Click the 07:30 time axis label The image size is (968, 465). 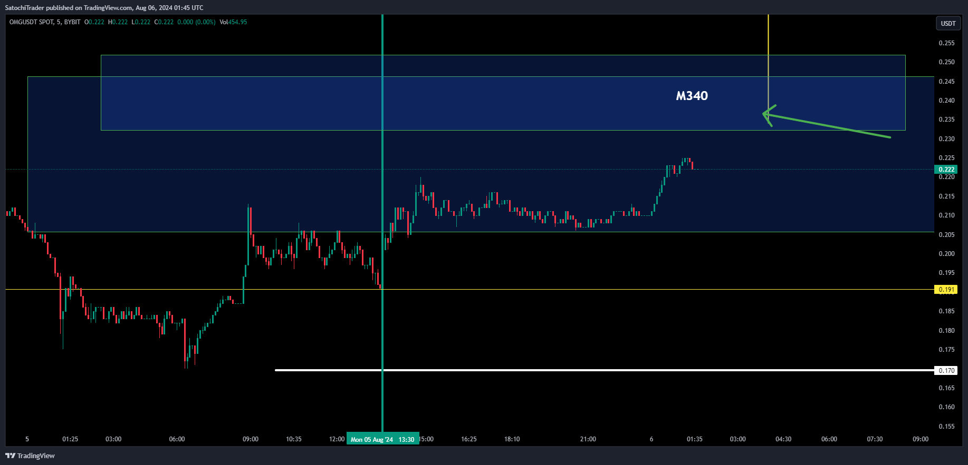point(875,439)
